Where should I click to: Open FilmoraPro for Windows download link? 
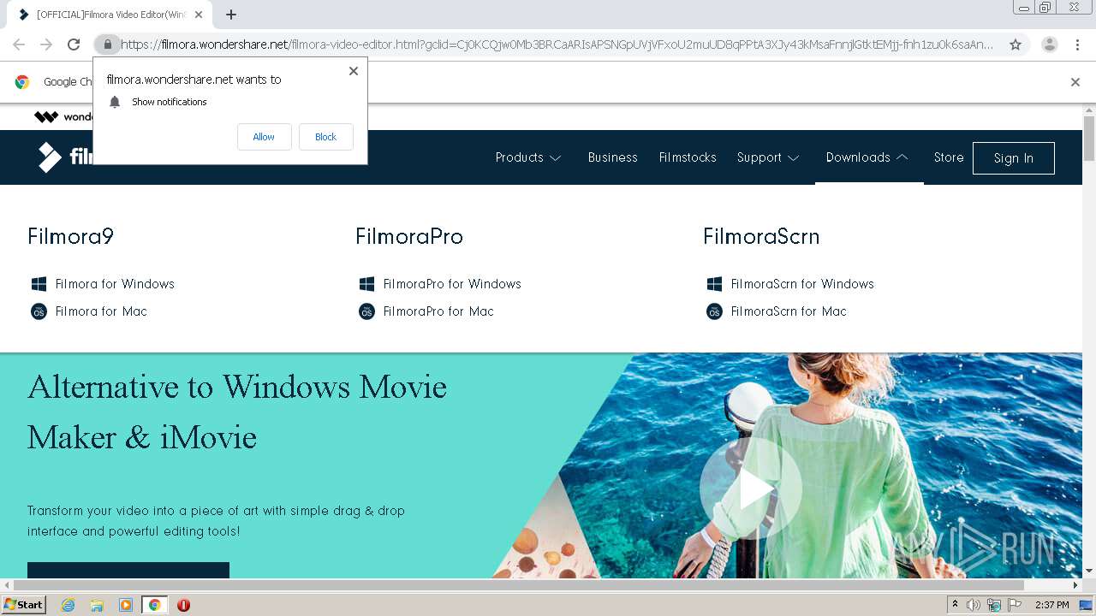[452, 284]
